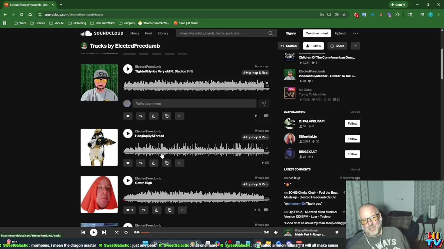Play the HangingByAThread track
Screen dimensions: 444x249
coord(128,133)
